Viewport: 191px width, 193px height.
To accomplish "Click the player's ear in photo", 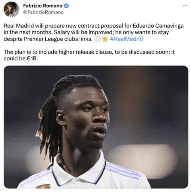I will click(x=61, y=118).
